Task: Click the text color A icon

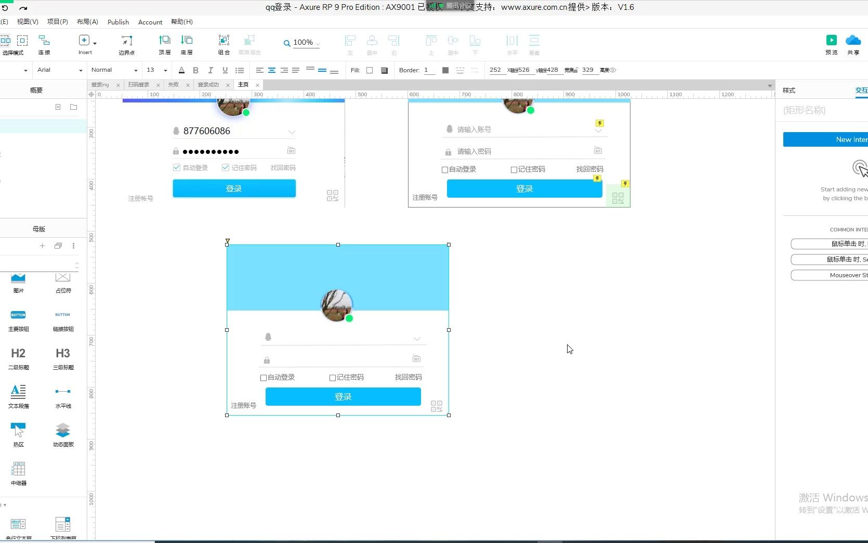Action: (181, 70)
